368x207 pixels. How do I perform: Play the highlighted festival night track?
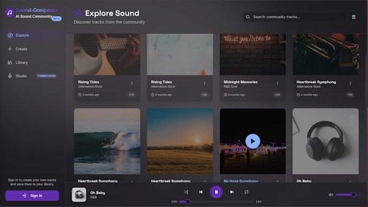tap(253, 141)
